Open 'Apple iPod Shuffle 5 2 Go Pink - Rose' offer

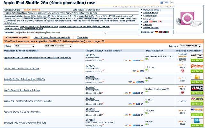(x=24, y=79)
